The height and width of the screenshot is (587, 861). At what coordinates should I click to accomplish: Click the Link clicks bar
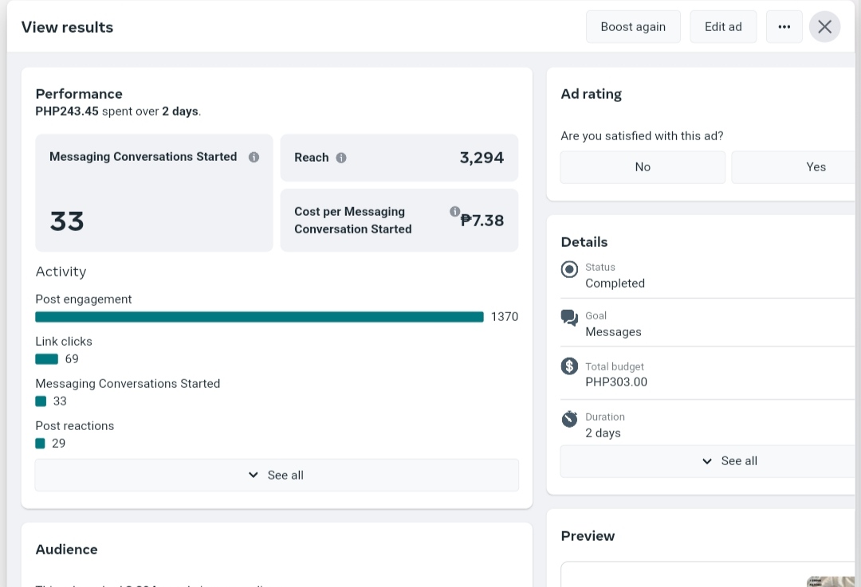[x=47, y=359]
